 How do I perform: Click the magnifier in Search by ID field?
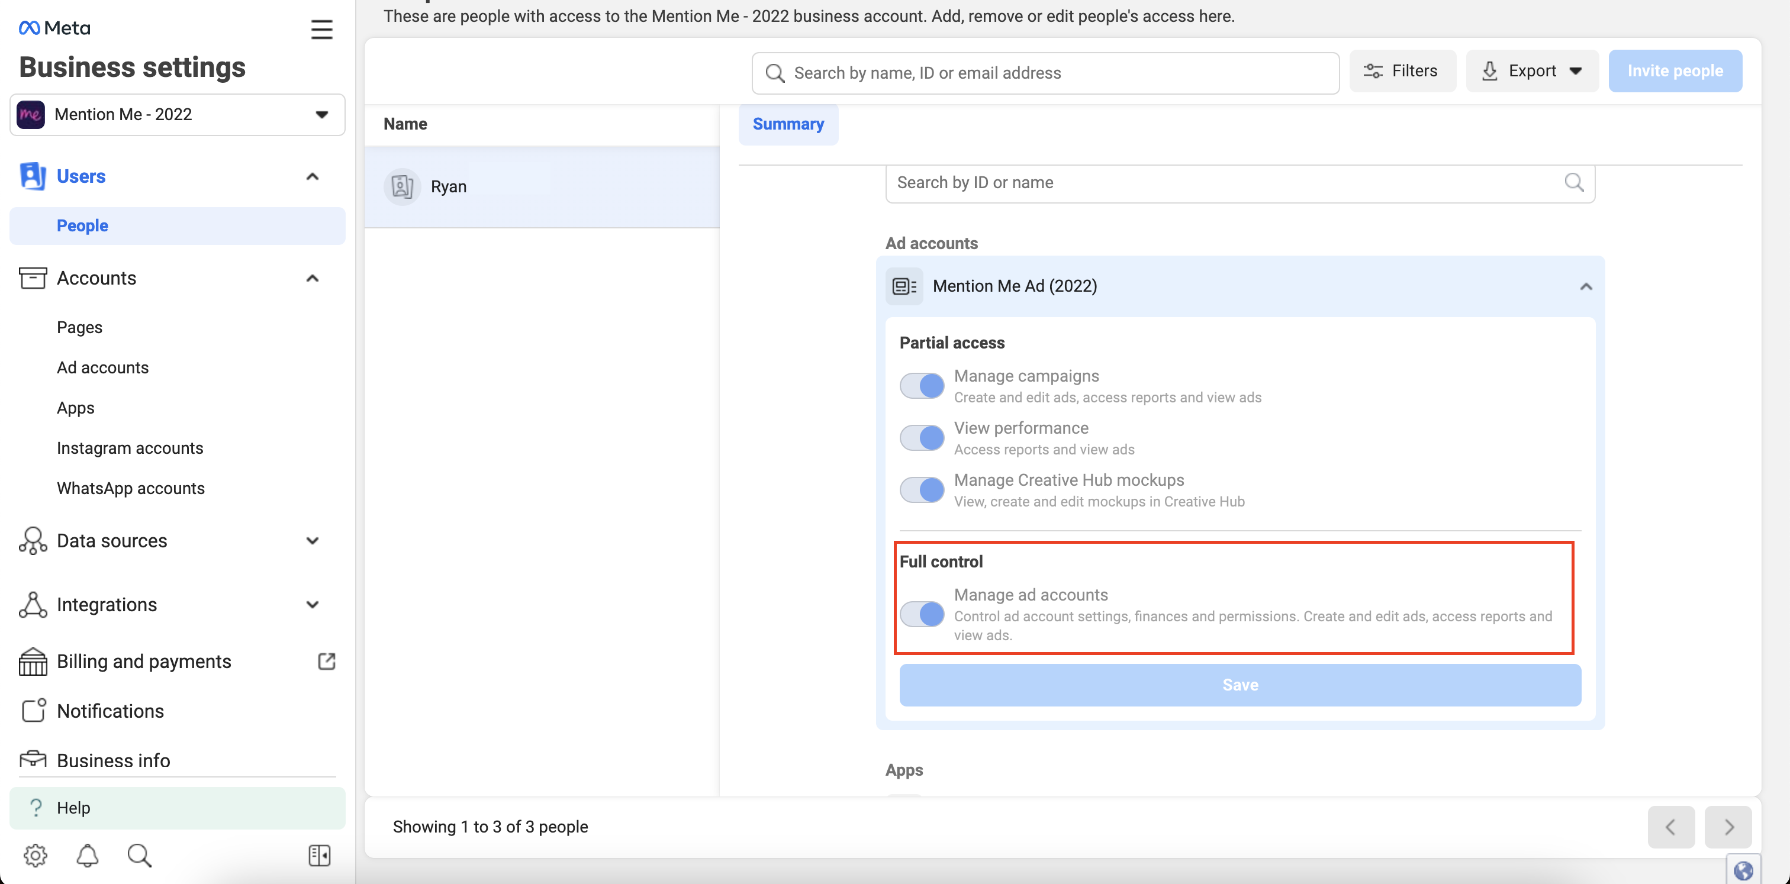1574,183
